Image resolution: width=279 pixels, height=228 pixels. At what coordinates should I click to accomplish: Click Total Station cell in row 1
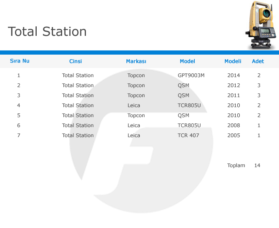(x=78, y=75)
